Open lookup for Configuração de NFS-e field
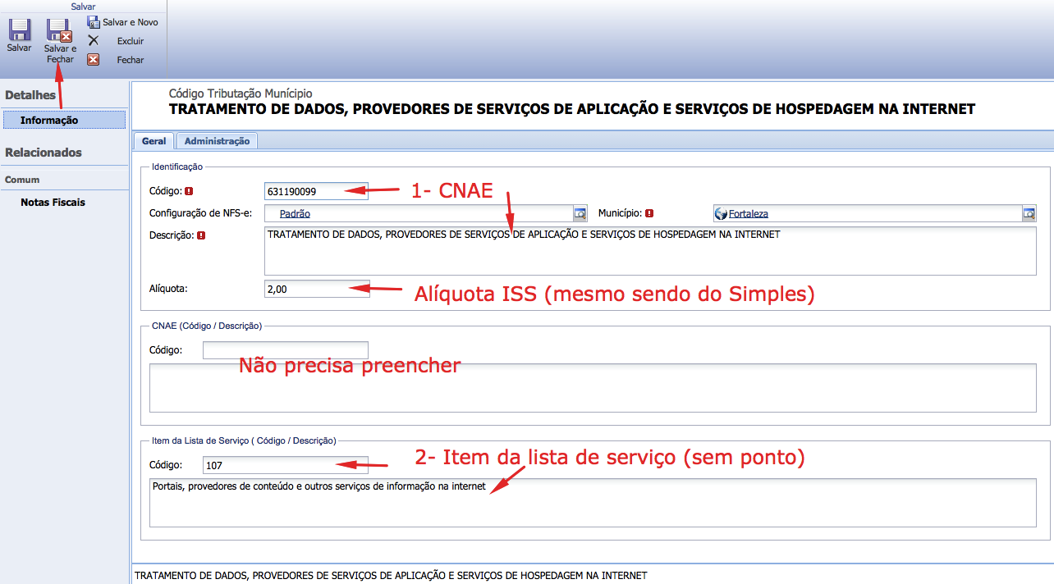Image resolution: width=1054 pixels, height=584 pixels. [580, 213]
